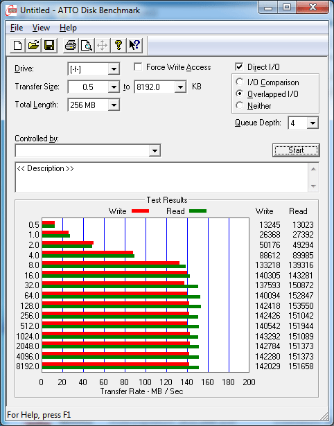This screenshot has height=426, width=334.
Task: Click the write value 13245
Action: [270, 225]
